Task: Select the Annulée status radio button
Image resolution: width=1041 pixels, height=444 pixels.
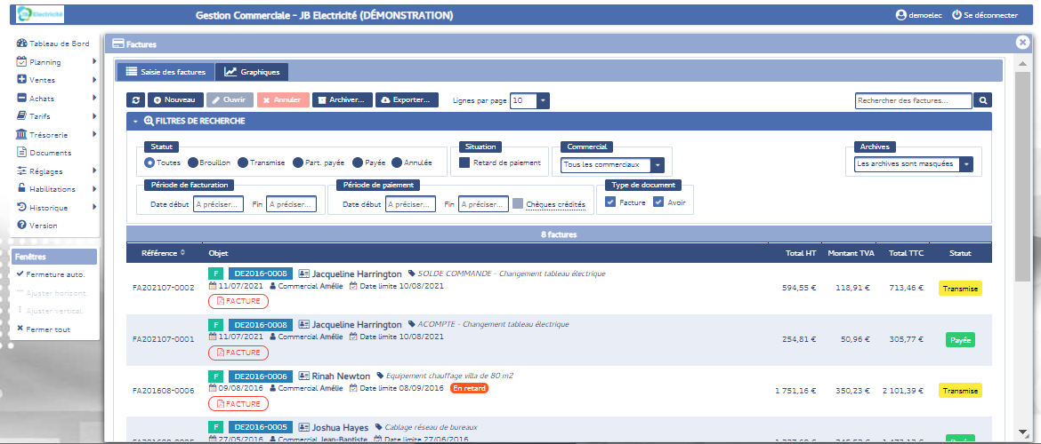Action: point(397,163)
